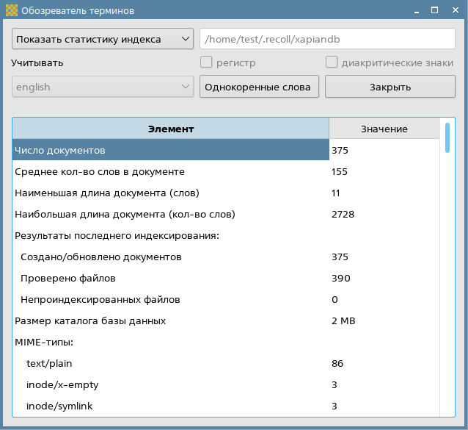Toggle the диакритические знаки checkbox
The height and width of the screenshot is (430, 468).
click(x=332, y=62)
